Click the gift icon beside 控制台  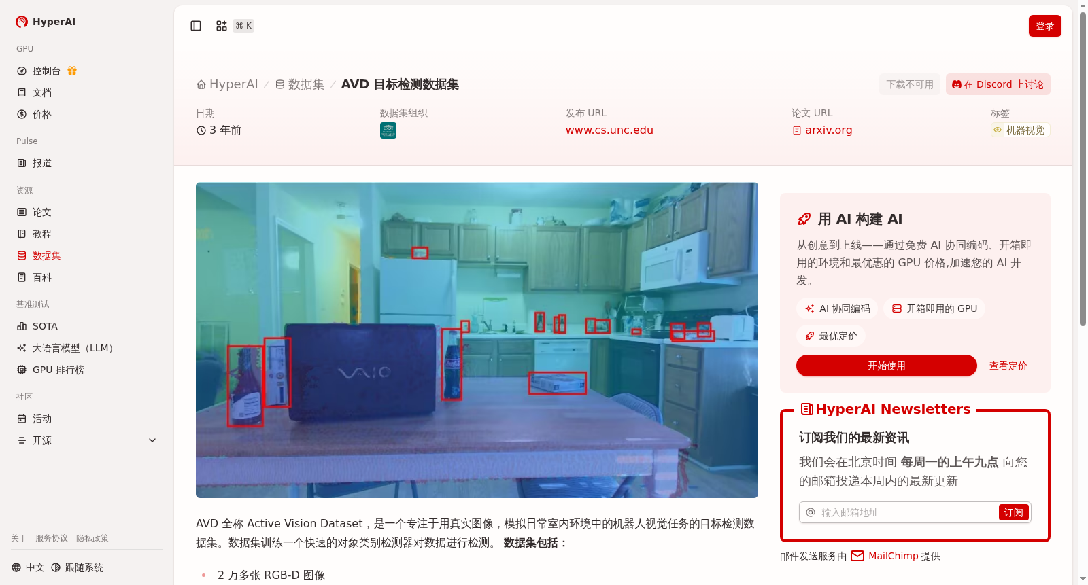coord(72,71)
